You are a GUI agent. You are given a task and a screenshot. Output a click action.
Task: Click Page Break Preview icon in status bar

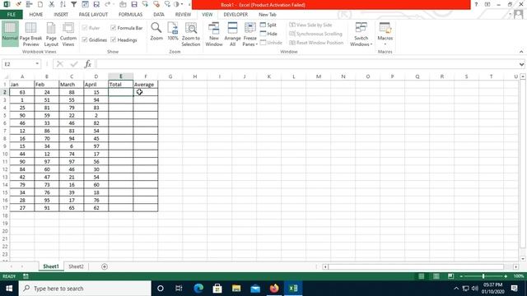[x=450, y=276]
